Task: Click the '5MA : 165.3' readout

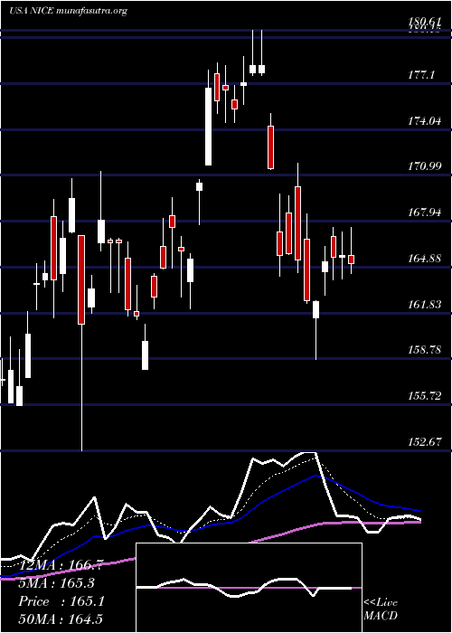Action: pyautogui.click(x=56, y=583)
